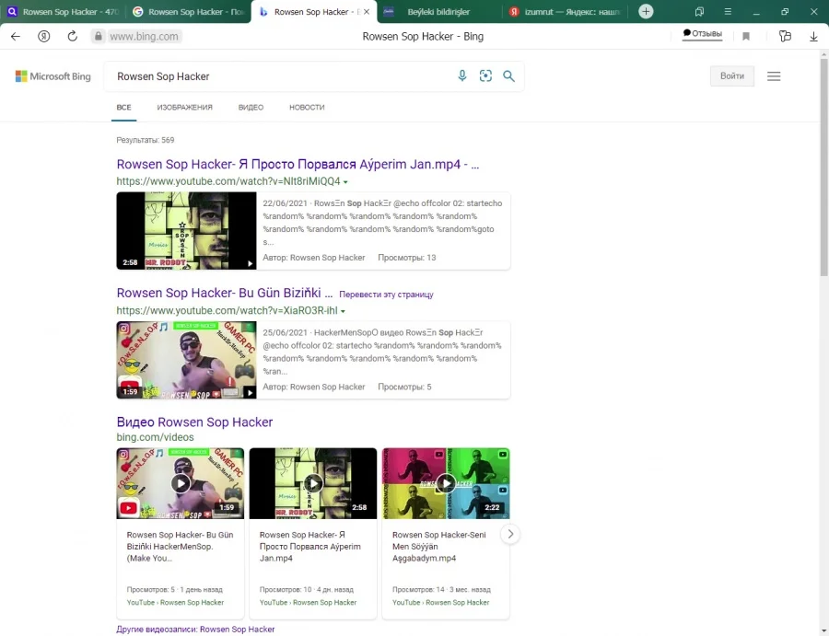
Task: Open the Bing hamburger menu
Action: (x=774, y=76)
